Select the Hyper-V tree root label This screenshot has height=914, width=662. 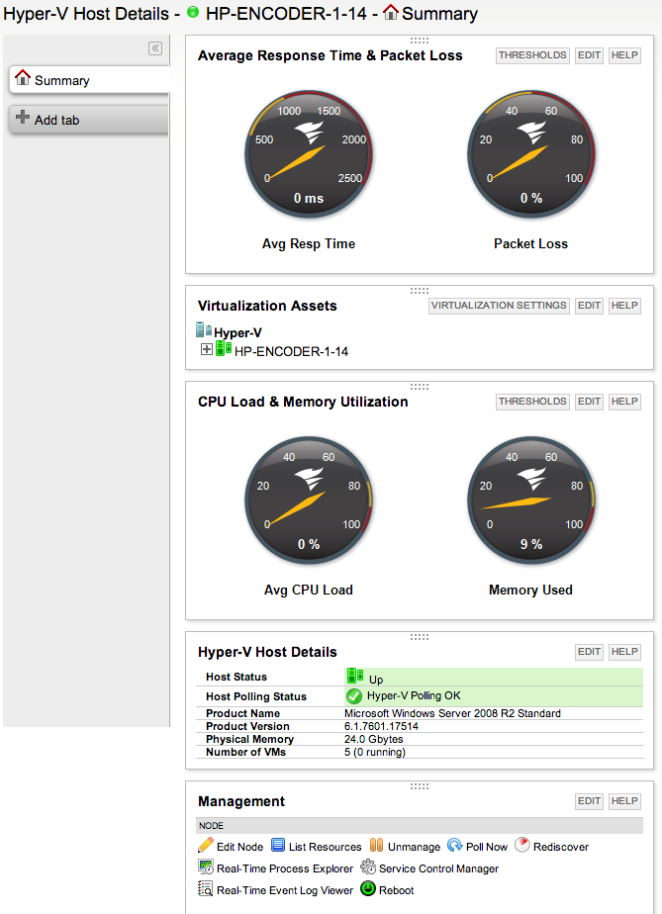tap(237, 332)
